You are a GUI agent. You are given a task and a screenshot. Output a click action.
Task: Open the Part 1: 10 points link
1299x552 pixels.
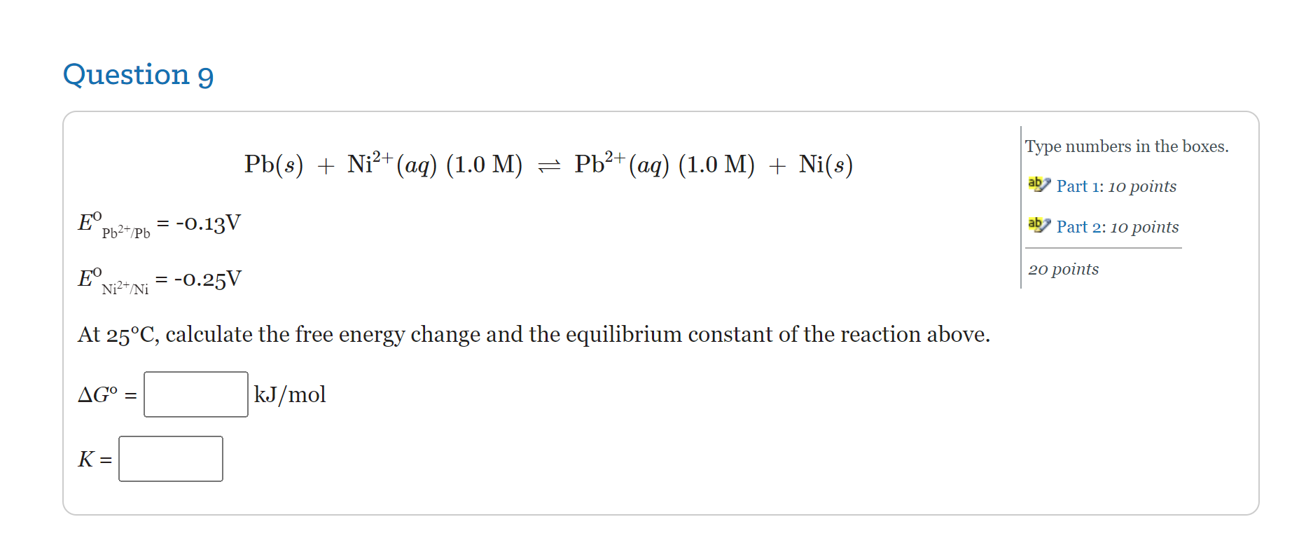tap(1117, 186)
